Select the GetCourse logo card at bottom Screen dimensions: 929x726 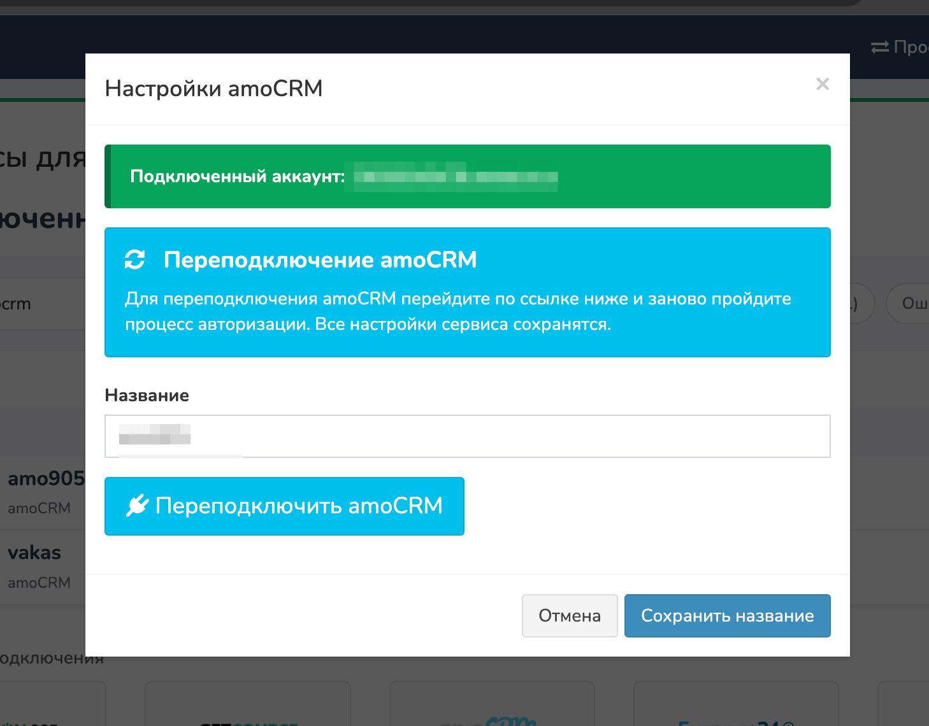[x=248, y=707]
